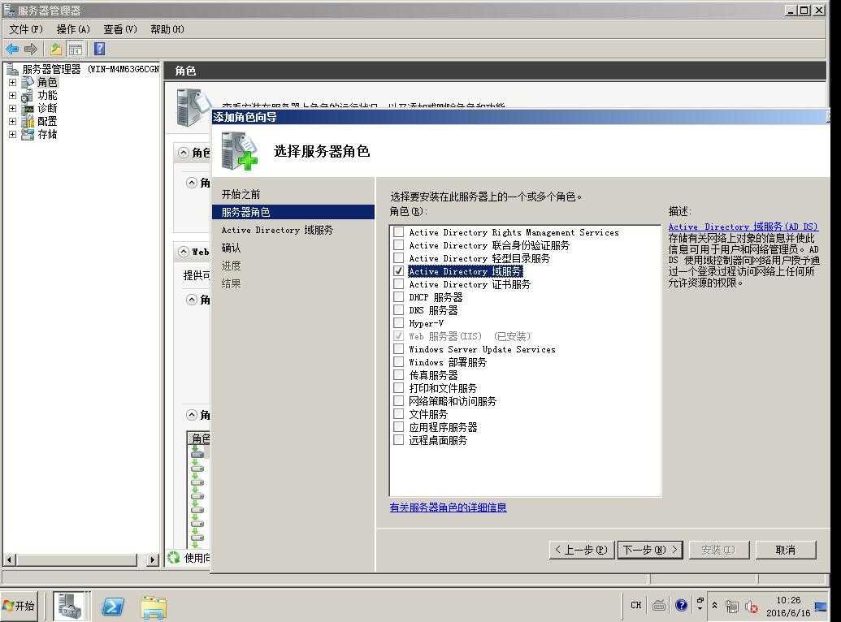Open the 文件(F) menu
841x622 pixels.
click(x=26, y=29)
